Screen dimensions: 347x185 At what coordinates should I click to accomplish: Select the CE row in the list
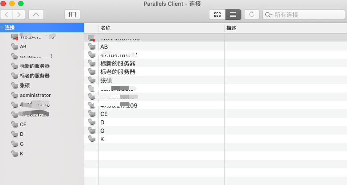pyautogui.click(x=216, y=114)
